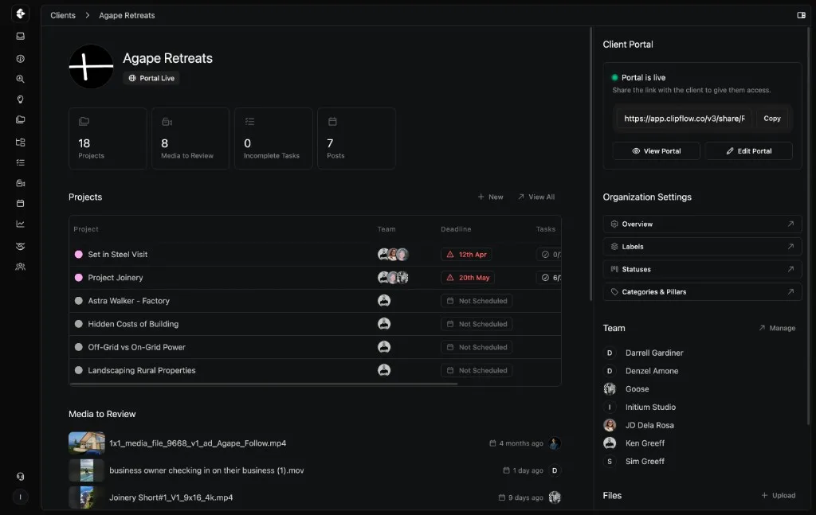The height and width of the screenshot is (515, 816).
Task: Click the portal URL field
Action: [x=685, y=119]
